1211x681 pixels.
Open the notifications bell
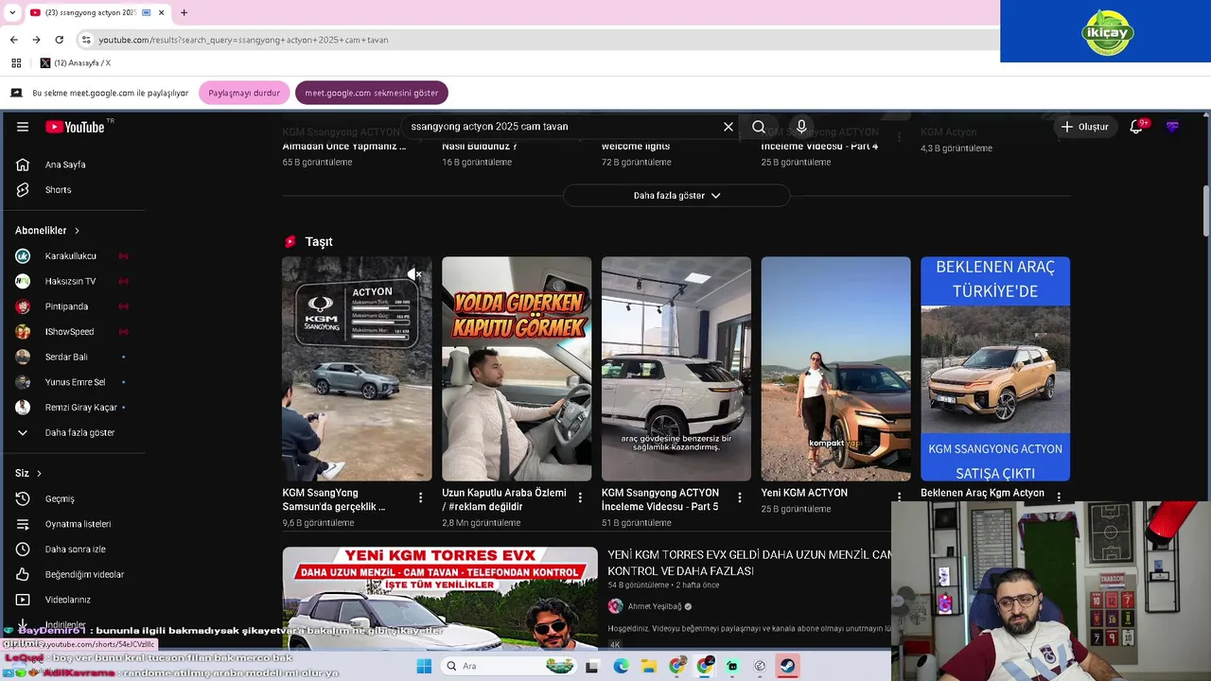pos(1136,127)
